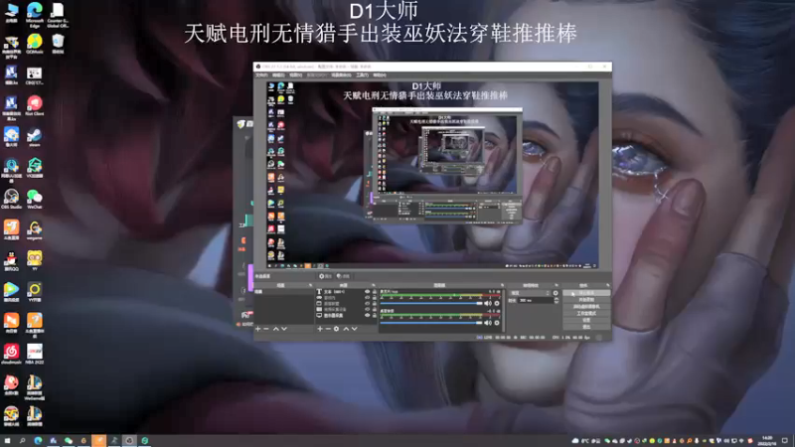This screenshot has width=795, height=447.
Task: Open the Filters button above the sources panel
Action: (343, 276)
